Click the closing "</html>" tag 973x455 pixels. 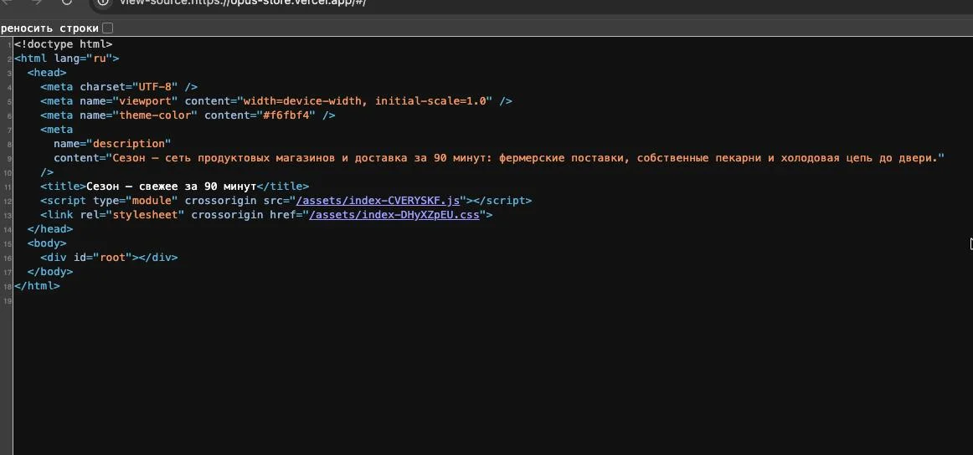(x=37, y=286)
